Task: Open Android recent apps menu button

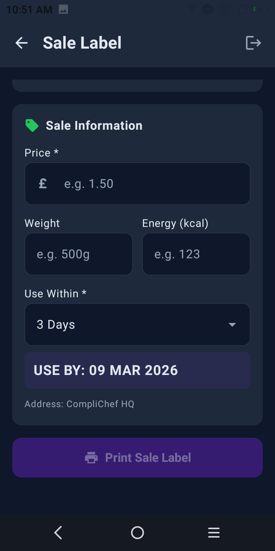Action: coord(214,533)
